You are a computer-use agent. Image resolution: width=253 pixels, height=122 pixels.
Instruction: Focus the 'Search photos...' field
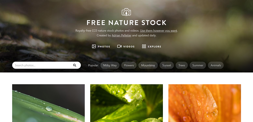pyautogui.click(x=46, y=65)
